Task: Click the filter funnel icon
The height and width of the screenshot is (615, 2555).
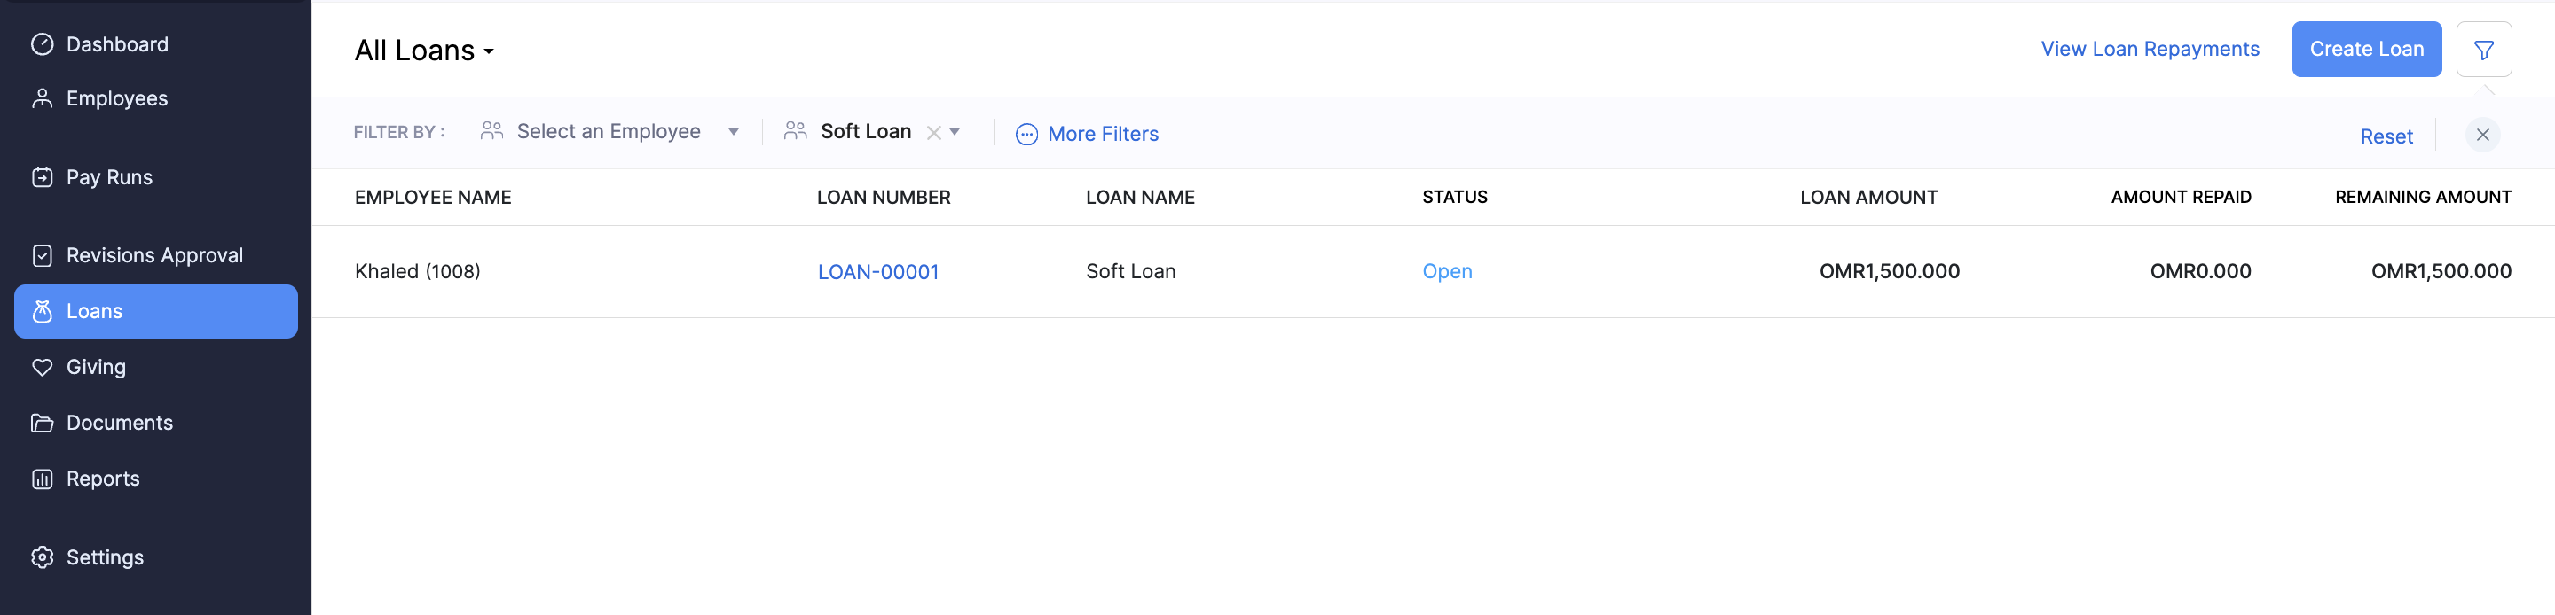Action: click(x=2485, y=49)
